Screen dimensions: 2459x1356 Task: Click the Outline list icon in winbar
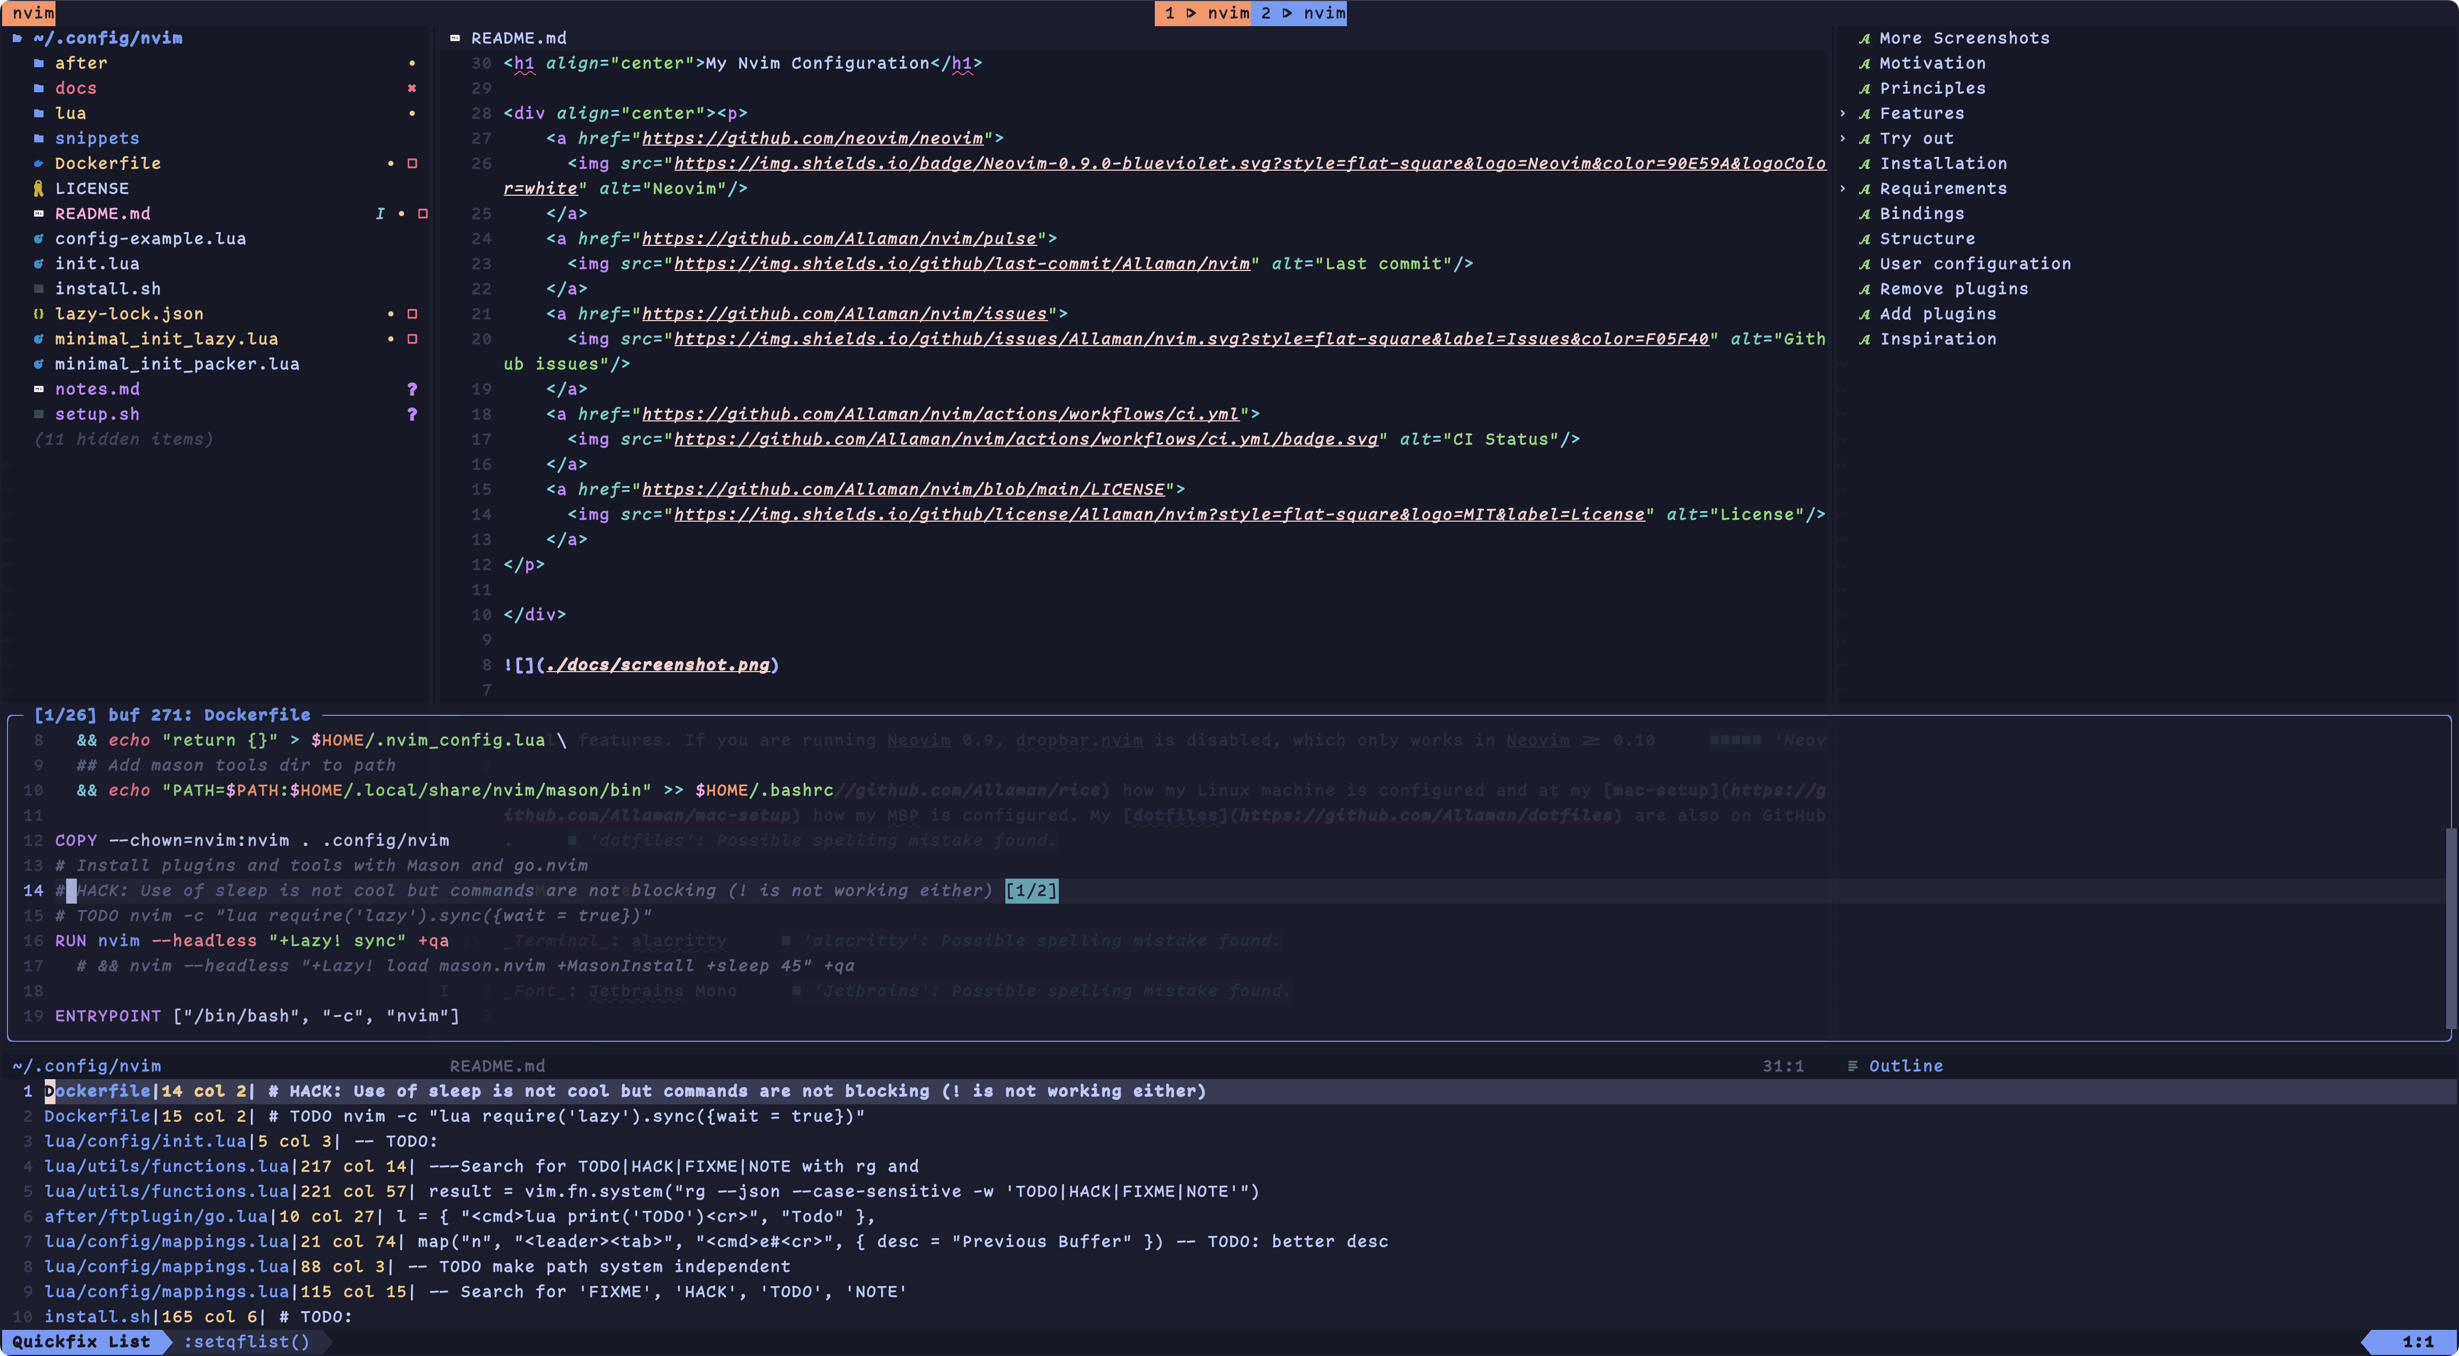click(1852, 1066)
